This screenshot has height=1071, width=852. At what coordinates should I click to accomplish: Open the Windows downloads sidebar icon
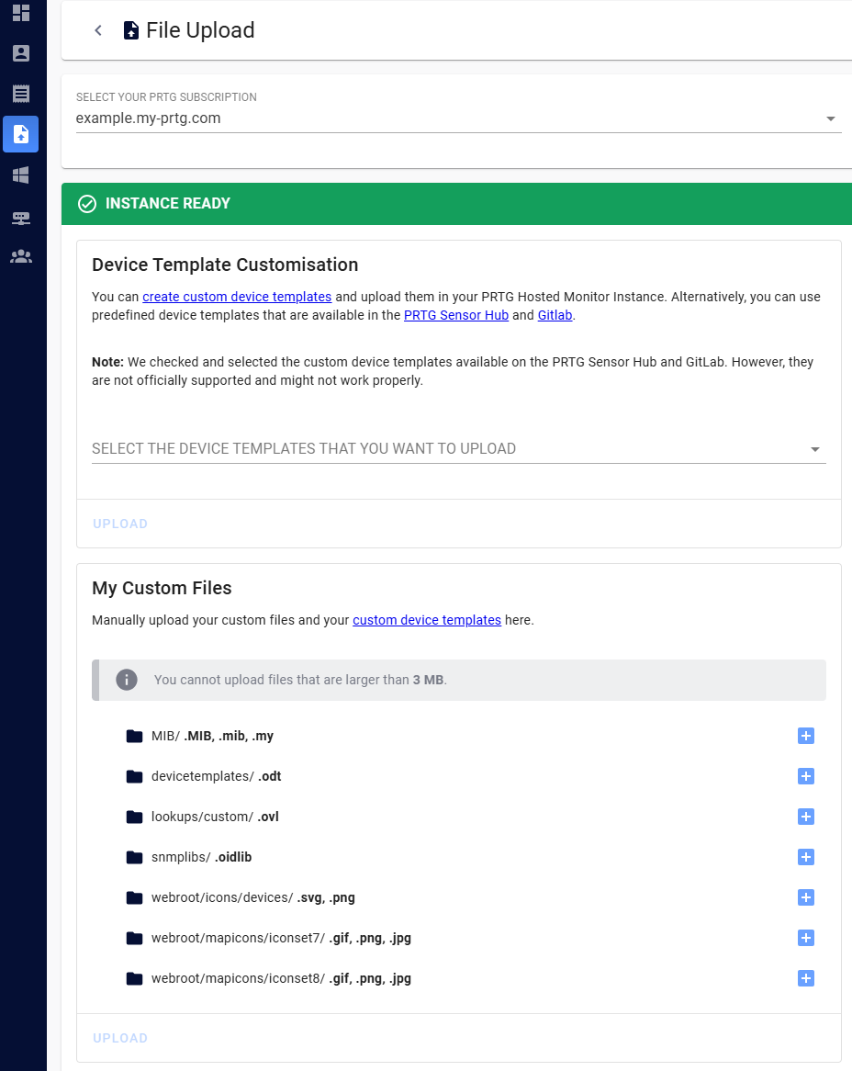[x=21, y=175]
